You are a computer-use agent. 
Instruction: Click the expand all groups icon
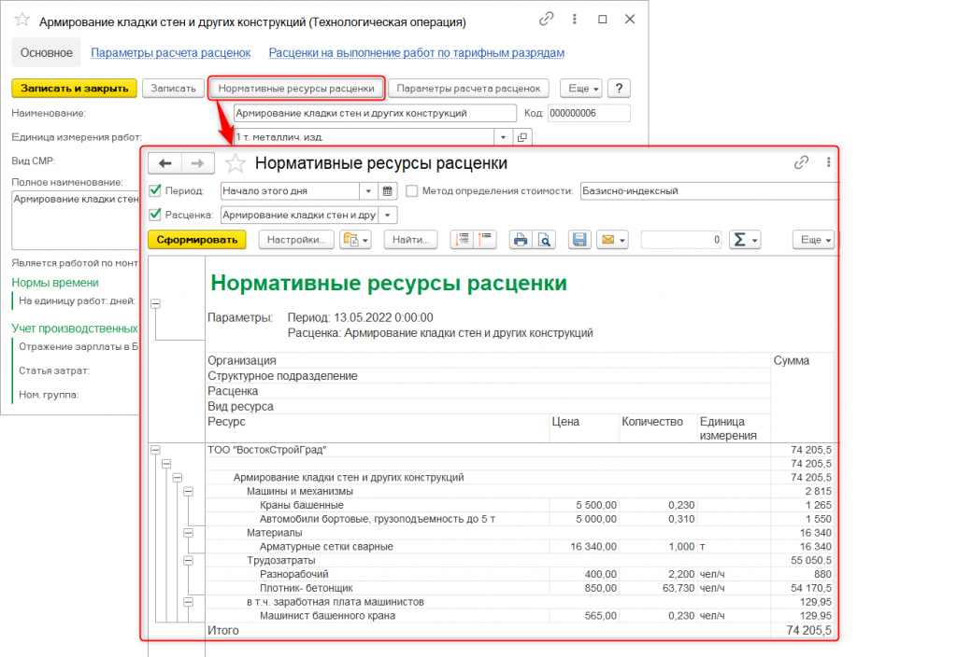click(x=461, y=240)
